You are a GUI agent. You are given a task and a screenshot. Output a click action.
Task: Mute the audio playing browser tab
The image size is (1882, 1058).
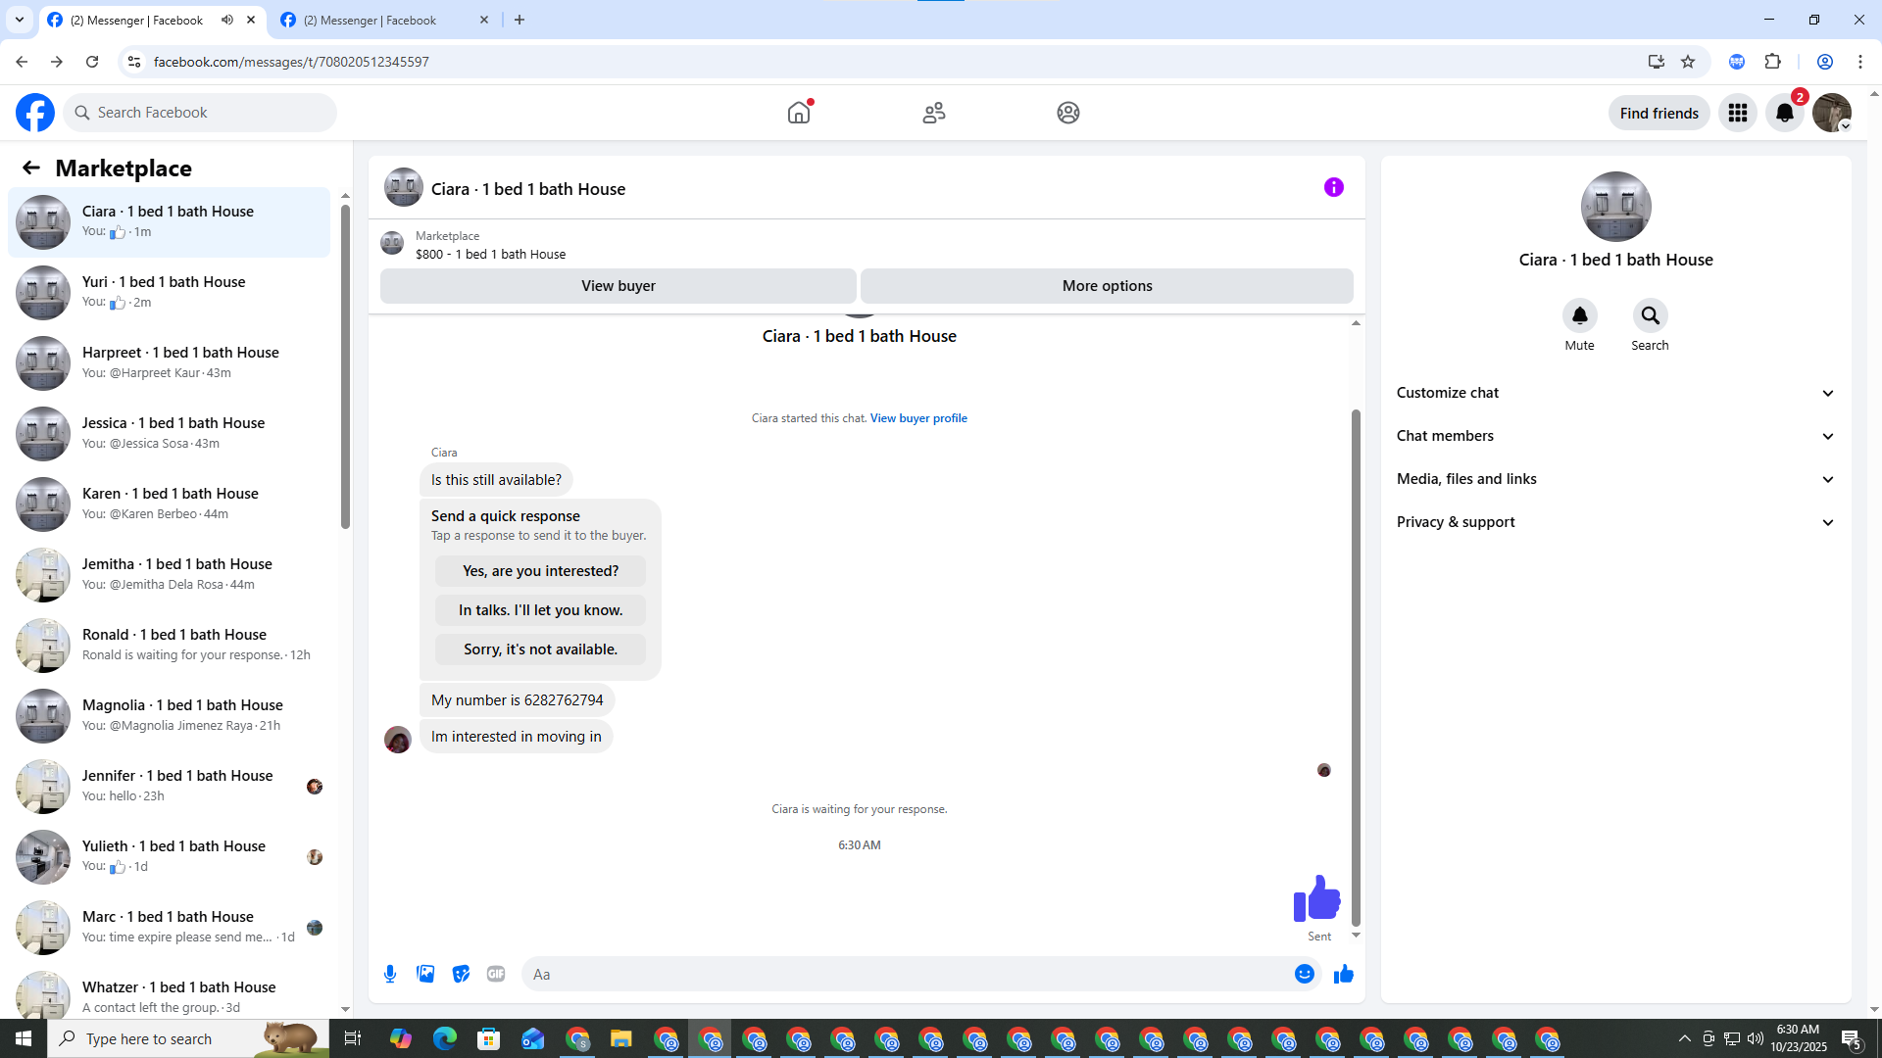(x=227, y=20)
